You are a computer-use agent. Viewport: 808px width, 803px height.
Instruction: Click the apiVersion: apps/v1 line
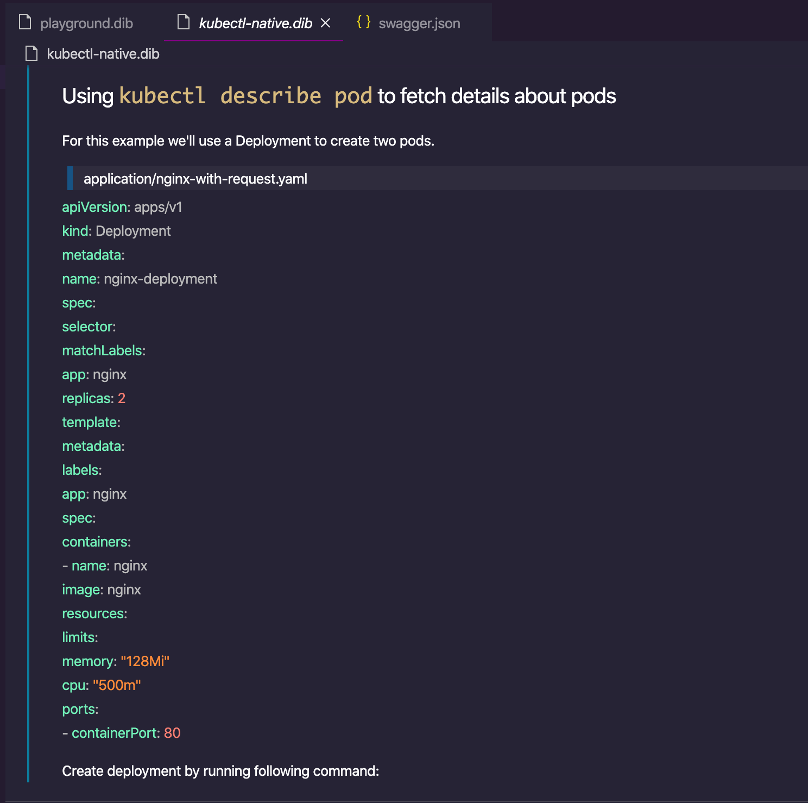click(x=122, y=207)
